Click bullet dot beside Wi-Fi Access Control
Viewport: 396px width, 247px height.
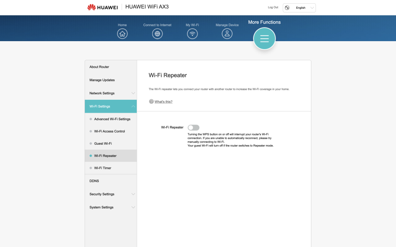coord(91,131)
